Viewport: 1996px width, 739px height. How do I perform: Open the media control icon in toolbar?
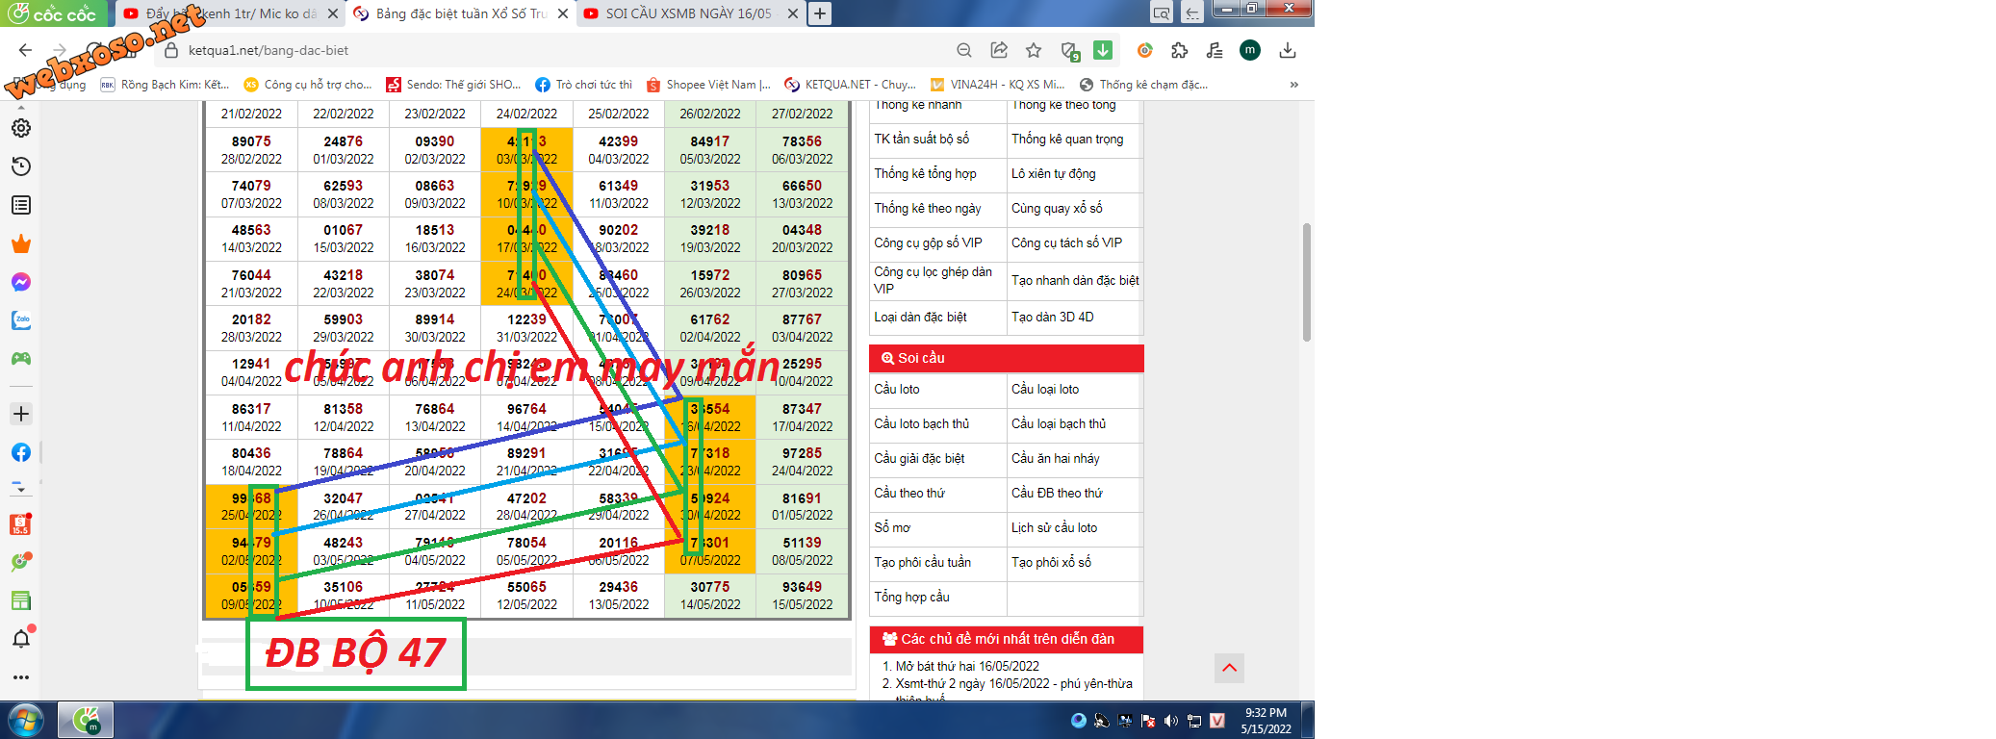[1215, 50]
